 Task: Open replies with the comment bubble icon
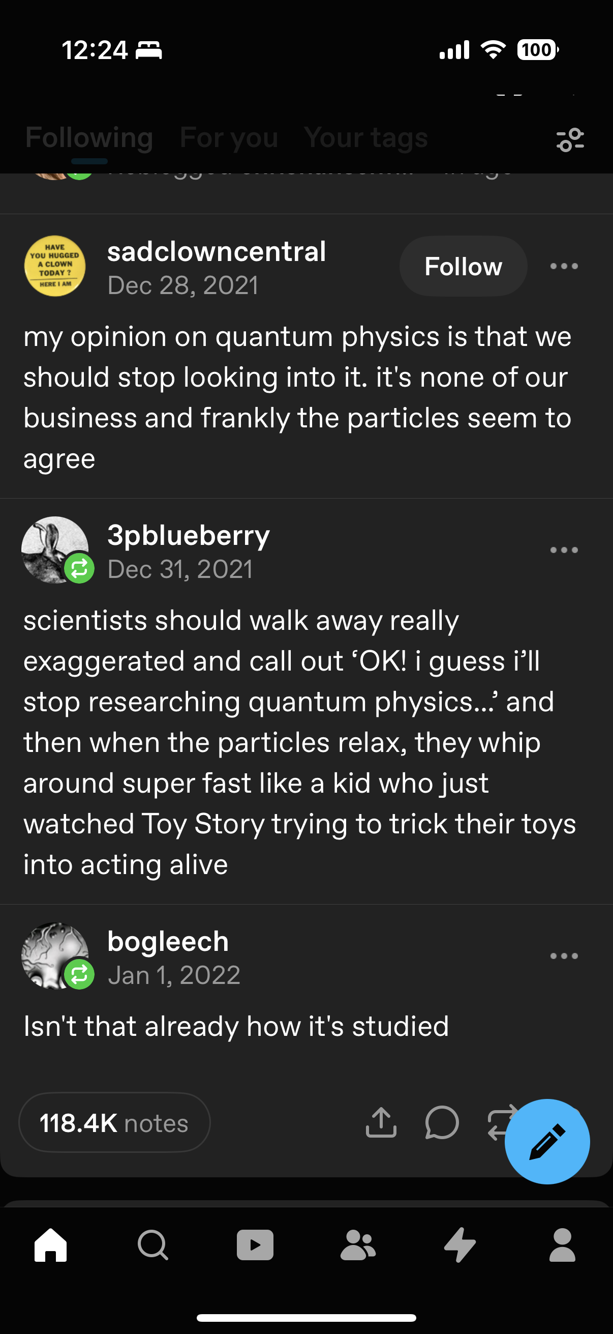pos(442,1123)
